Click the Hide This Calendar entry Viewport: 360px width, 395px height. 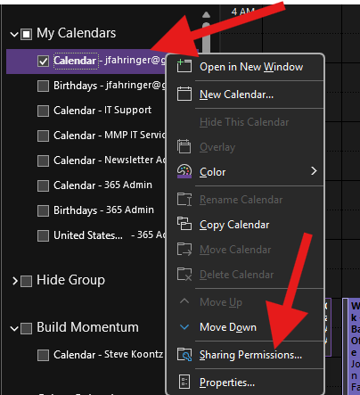point(244,122)
